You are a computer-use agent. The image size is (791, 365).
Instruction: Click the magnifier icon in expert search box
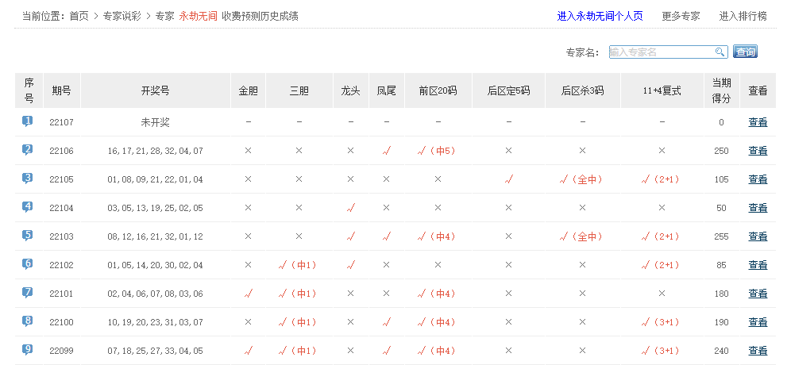point(720,52)
